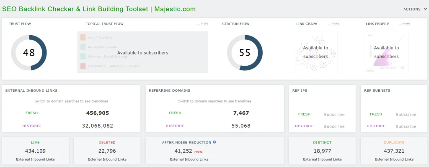Click the Citation Flow 55 donut chart
Image resolution: width=429 pixels, height=167 pixels.
click(245, 52)
